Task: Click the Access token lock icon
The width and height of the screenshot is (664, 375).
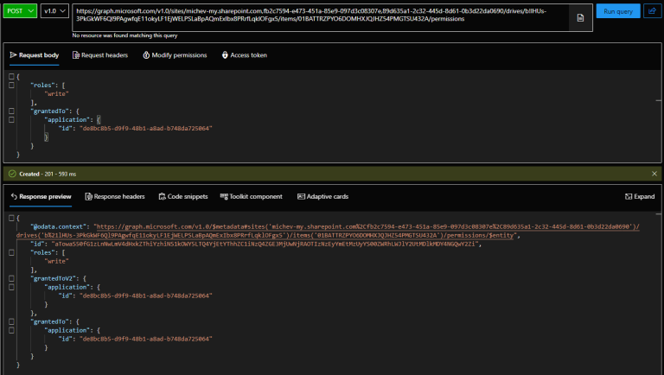Action: [225, 55]
